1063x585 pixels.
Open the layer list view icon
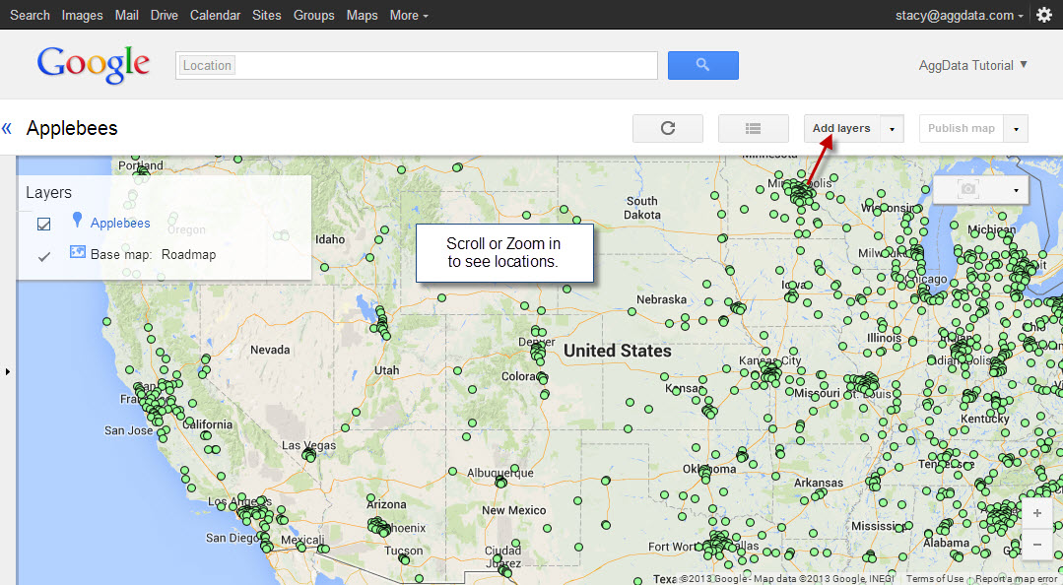754,128
